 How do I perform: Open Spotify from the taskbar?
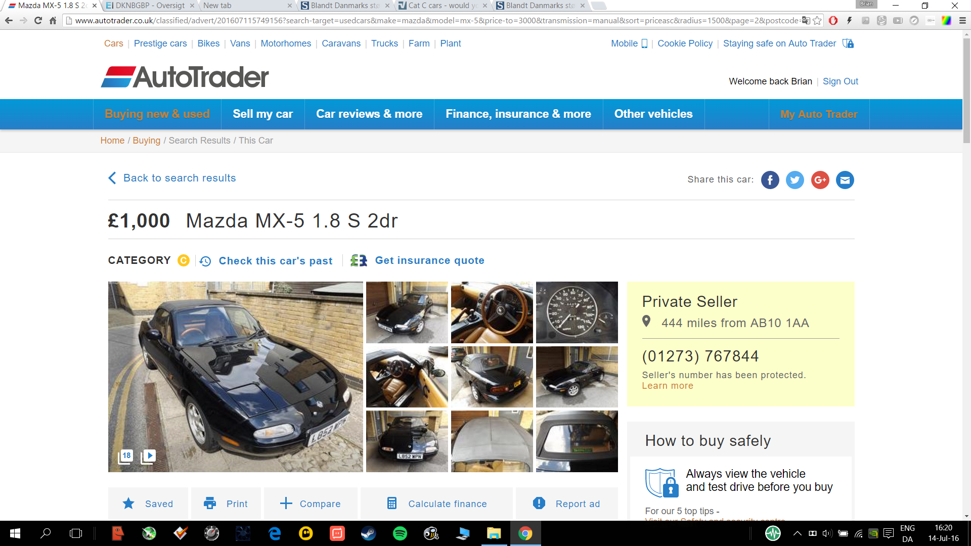pos(400,533)
